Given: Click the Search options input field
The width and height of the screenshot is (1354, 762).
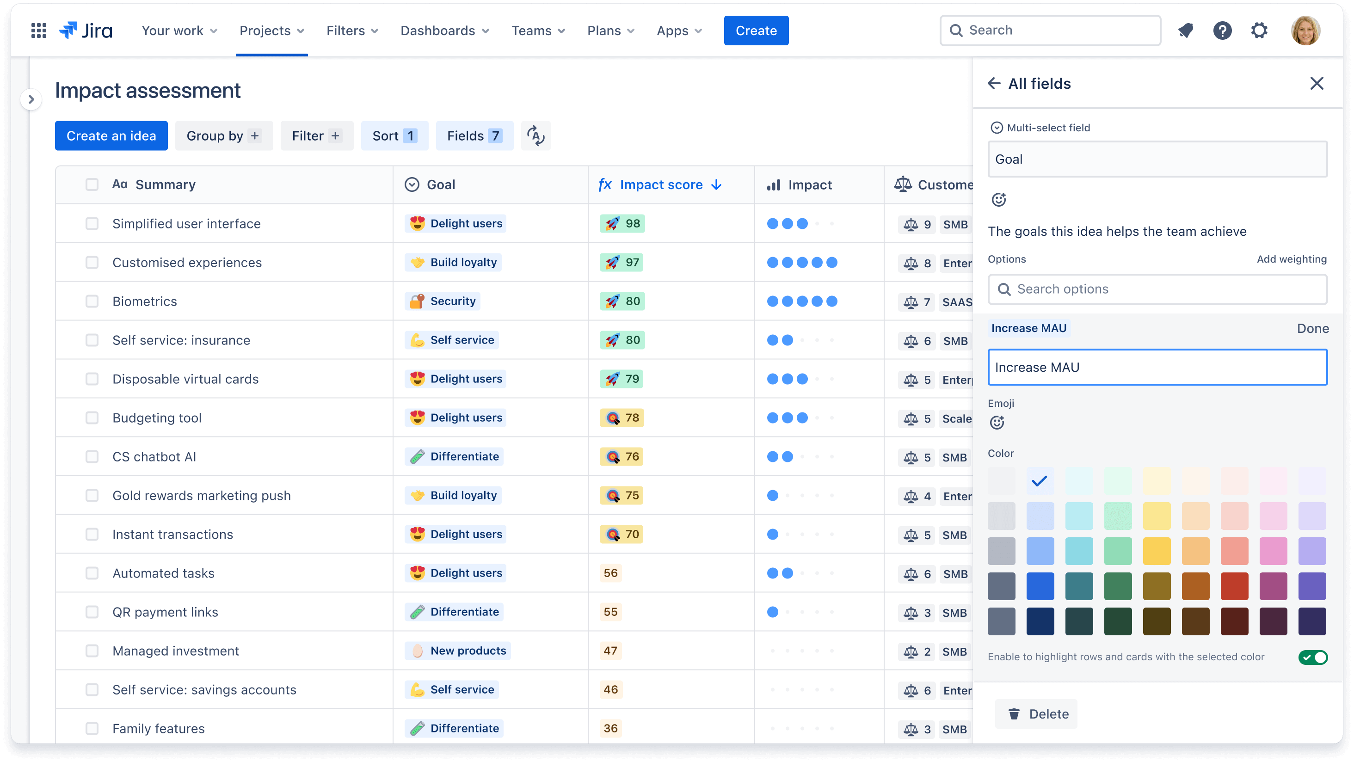Looking at the screenshot, I should tap(1157, 289).
